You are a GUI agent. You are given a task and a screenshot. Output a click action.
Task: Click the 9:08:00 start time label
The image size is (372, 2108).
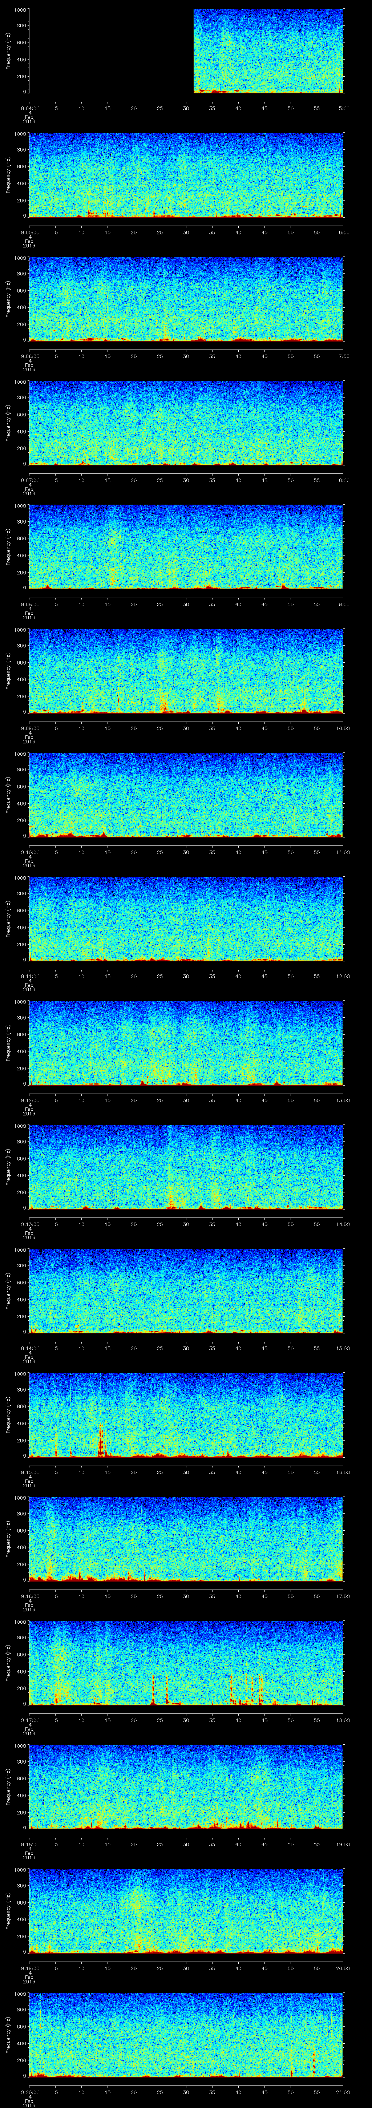click(x=29, y=604)
